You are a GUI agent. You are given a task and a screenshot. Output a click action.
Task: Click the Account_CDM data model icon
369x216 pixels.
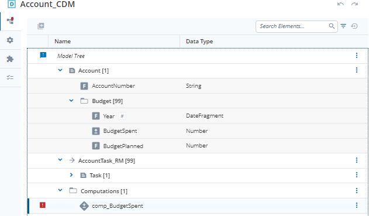click(12, 4)
